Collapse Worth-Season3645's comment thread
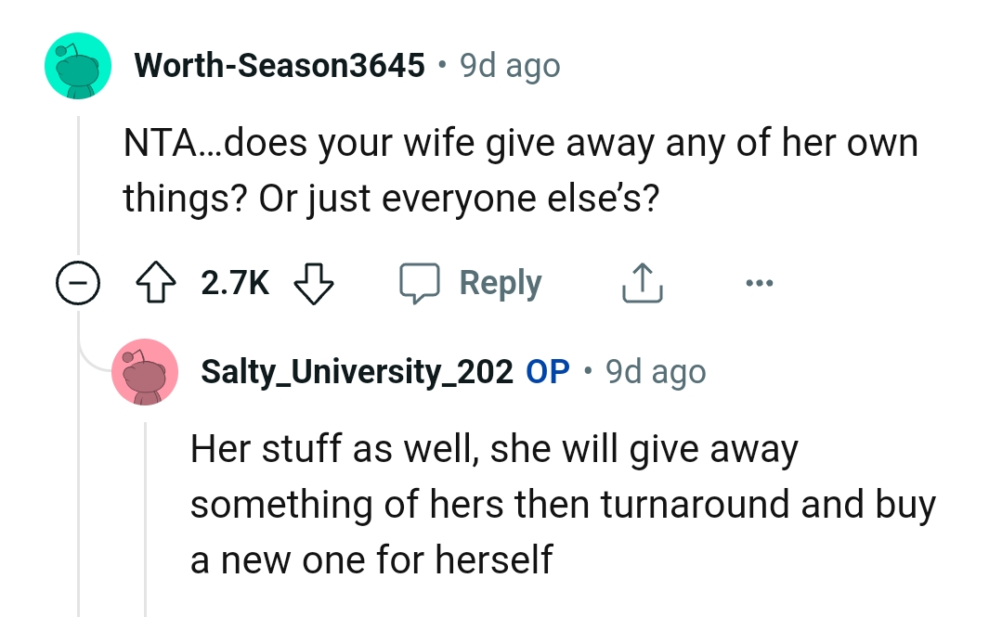This screenshot has height=617, width=1002. coord(79,282)
